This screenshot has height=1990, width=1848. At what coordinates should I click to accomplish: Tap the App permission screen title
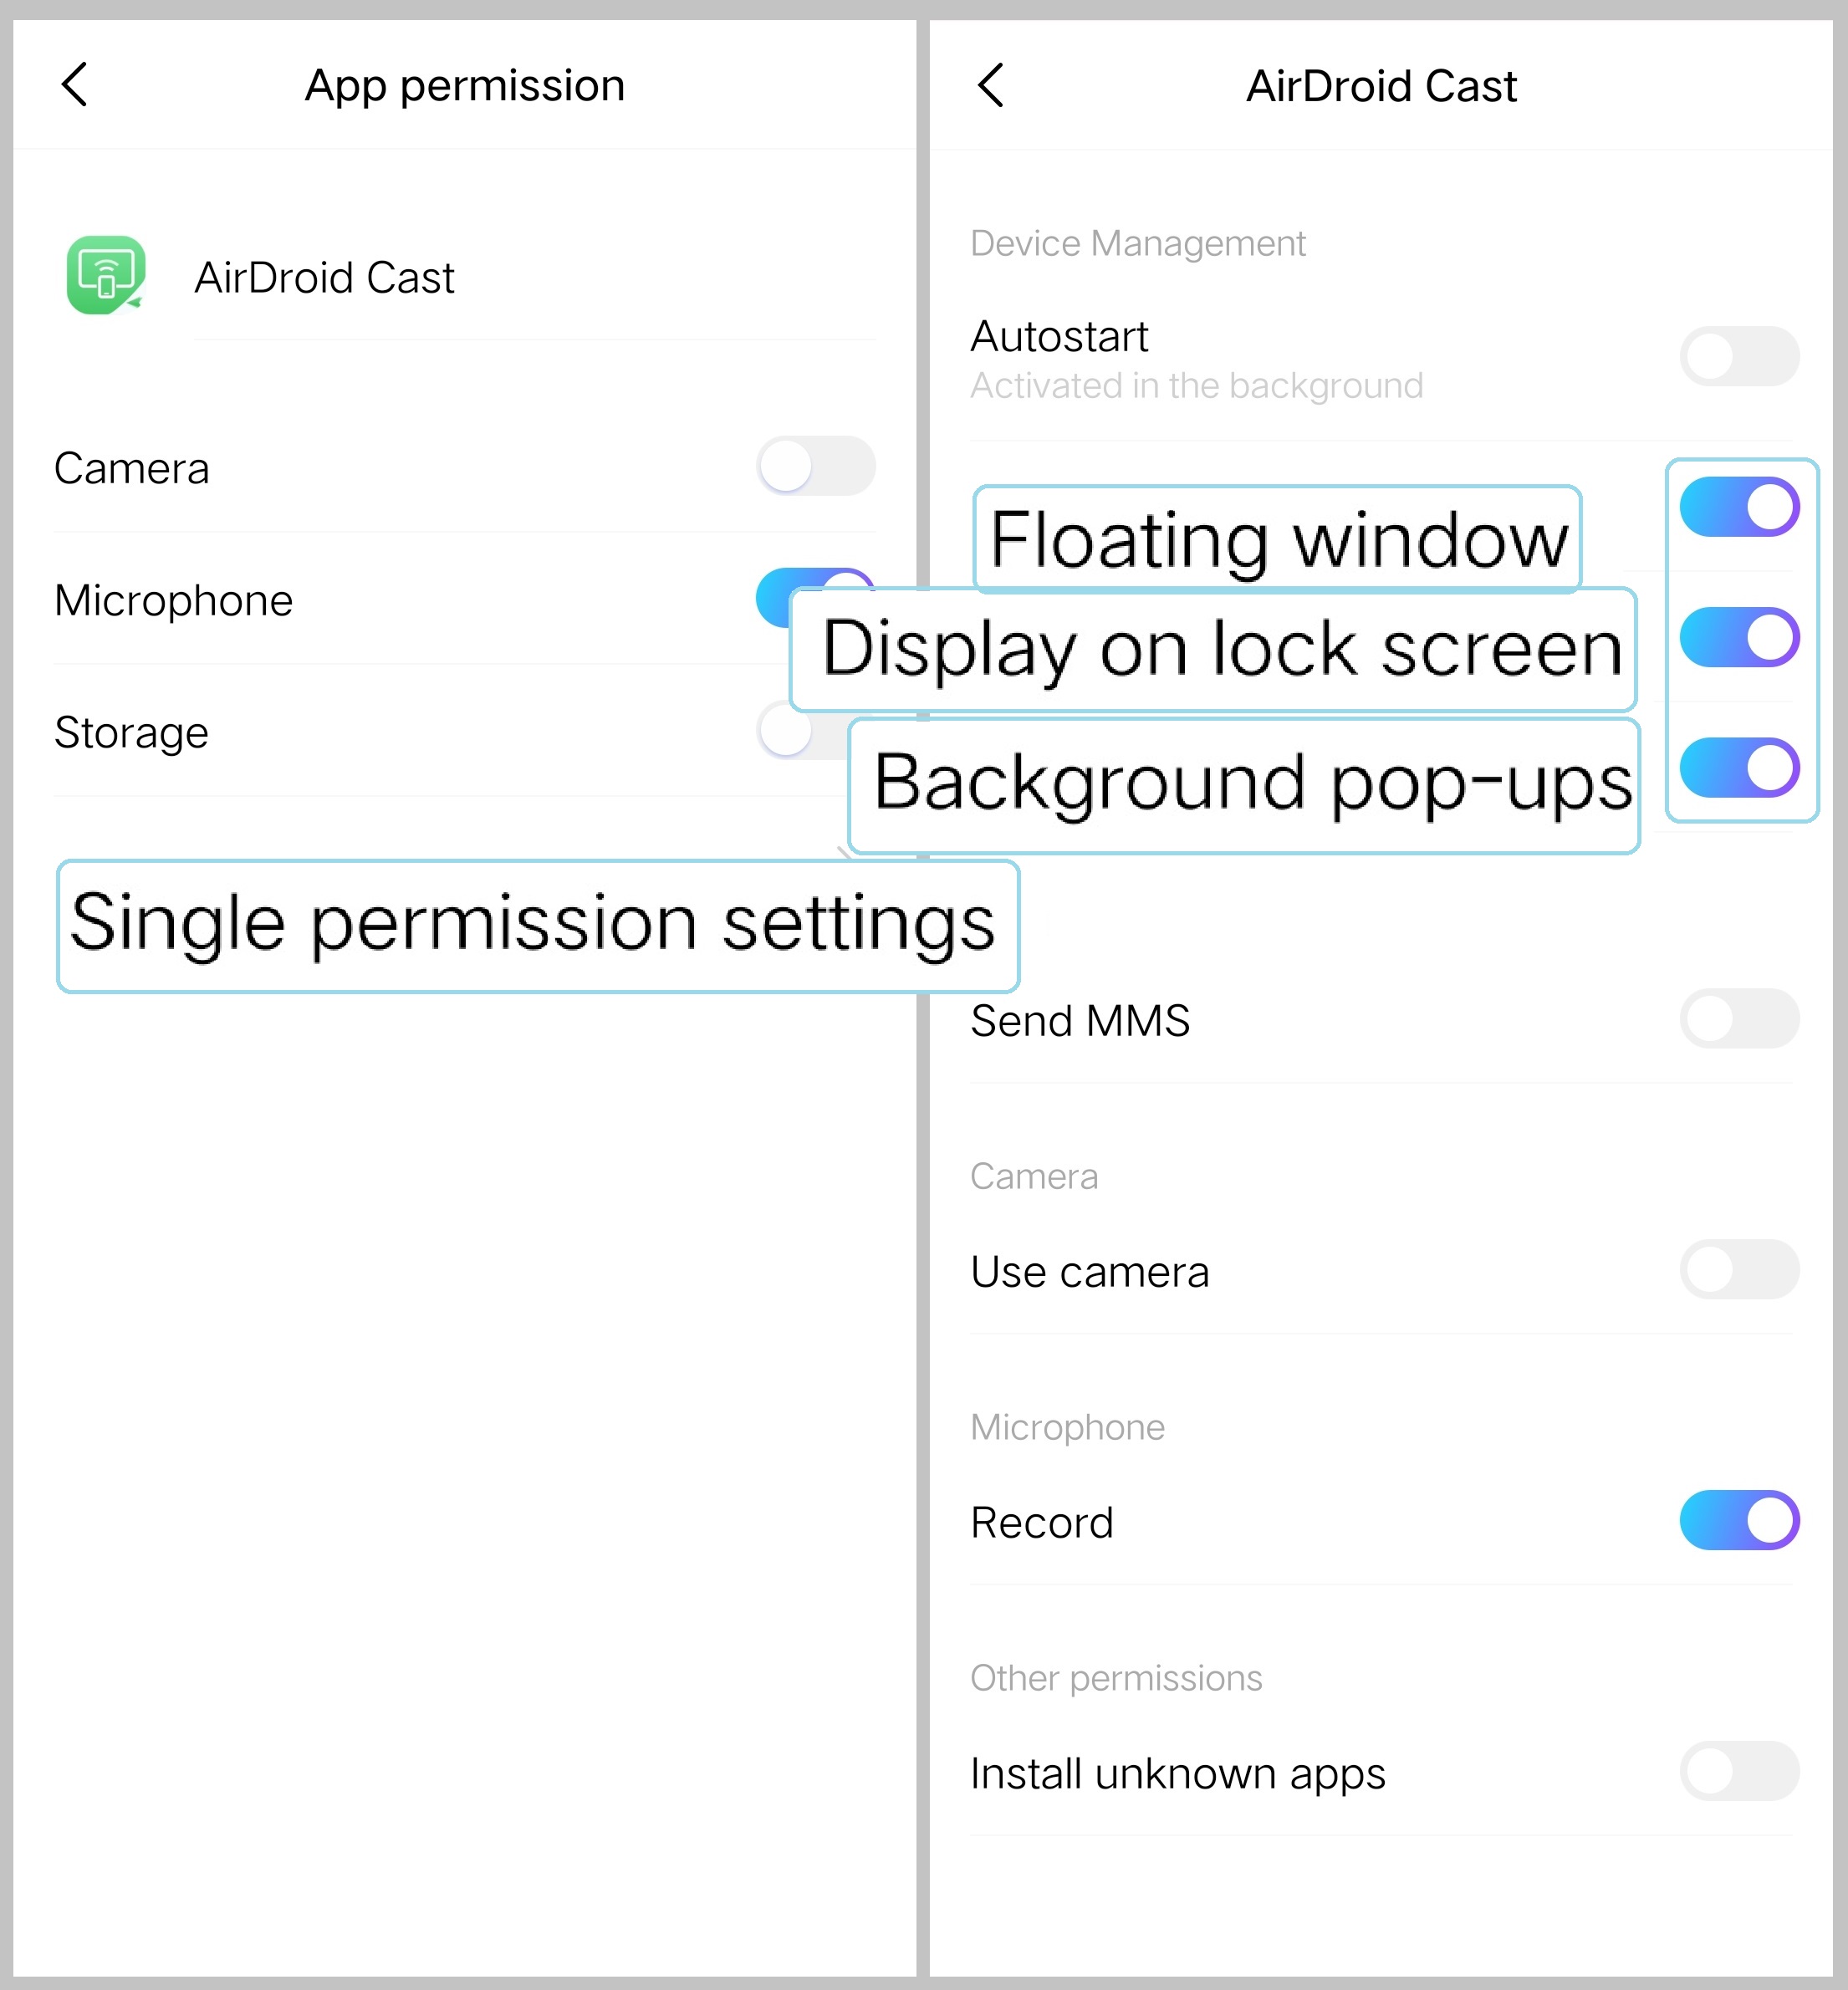(464, 84)
